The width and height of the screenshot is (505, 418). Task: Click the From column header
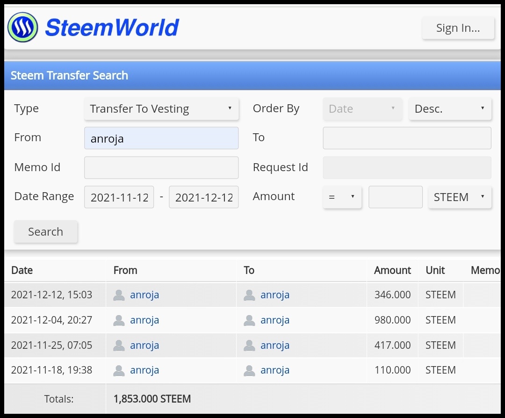tap(125, 270)
